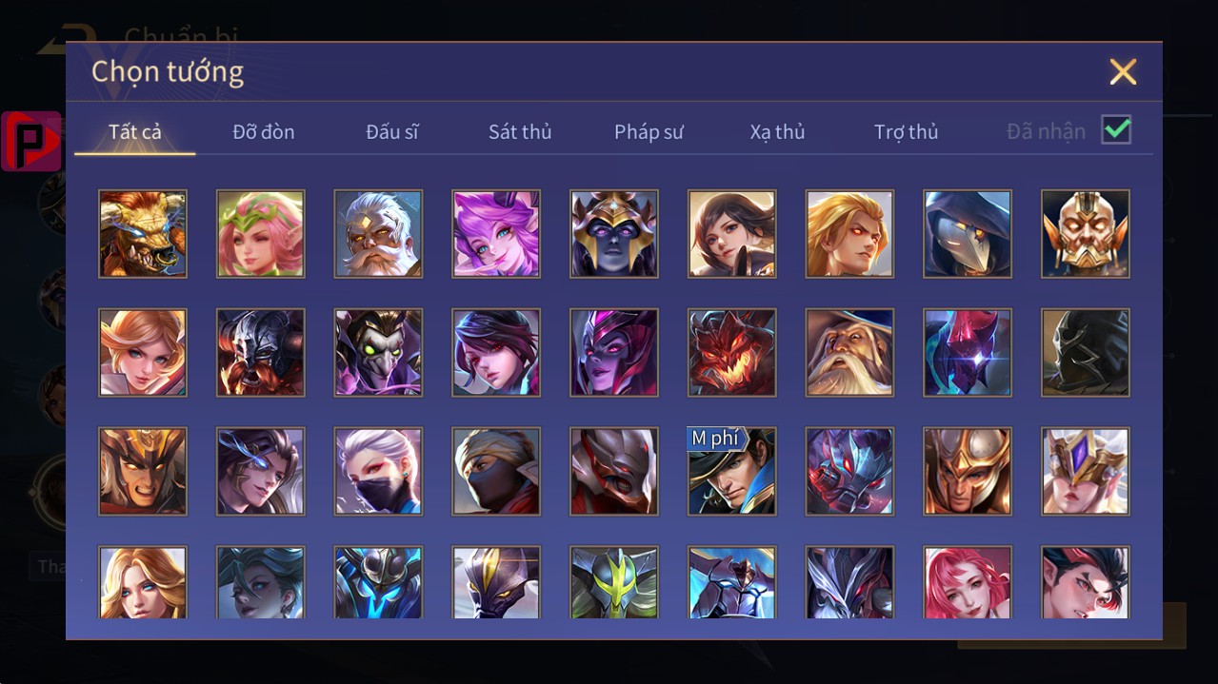Select the red lava demon hero portrait
This screenshot has width=1218, height=684.
click(x=732, y=353)
